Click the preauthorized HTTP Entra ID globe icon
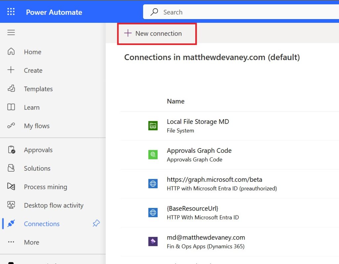Screen dimensions: 339x264 coord(153,183)
